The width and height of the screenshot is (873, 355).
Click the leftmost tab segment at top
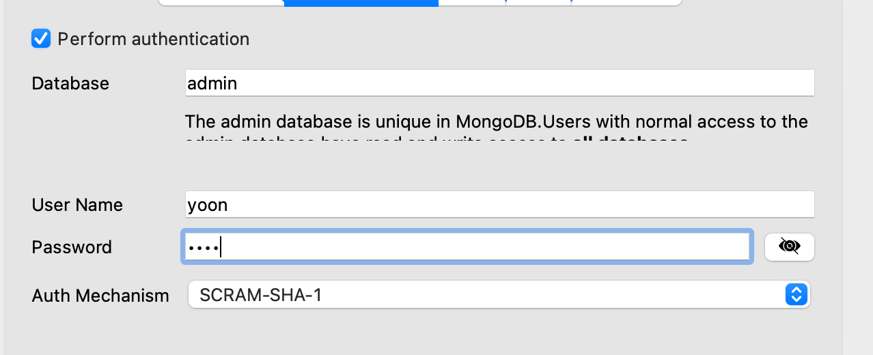[221, 2]
